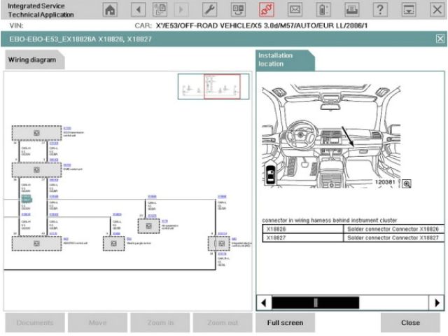
Task: Open the envelope messages icon
Action: (295, 10)
